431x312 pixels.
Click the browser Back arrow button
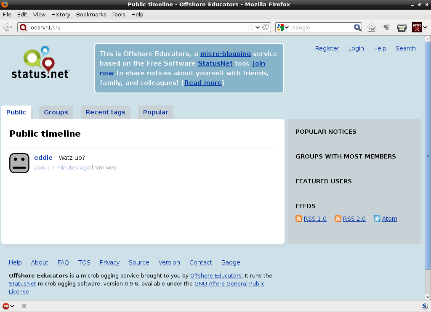(x=8, y=27)
